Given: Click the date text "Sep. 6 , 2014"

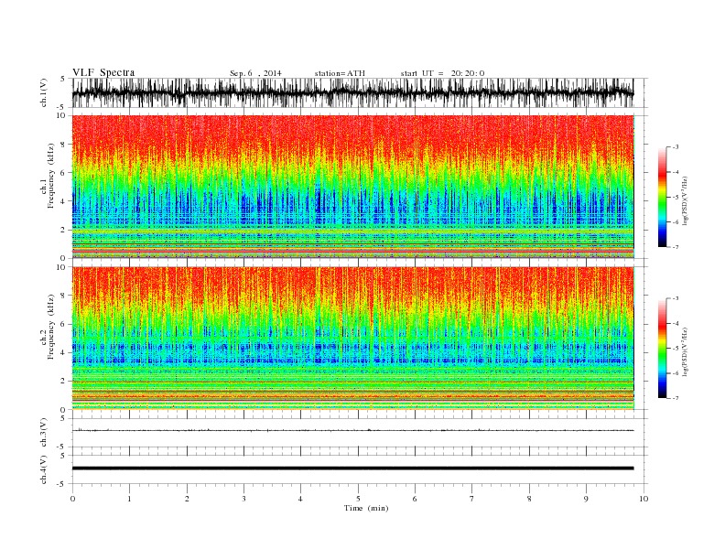Looking at the screenshot, I should point(255,73).
